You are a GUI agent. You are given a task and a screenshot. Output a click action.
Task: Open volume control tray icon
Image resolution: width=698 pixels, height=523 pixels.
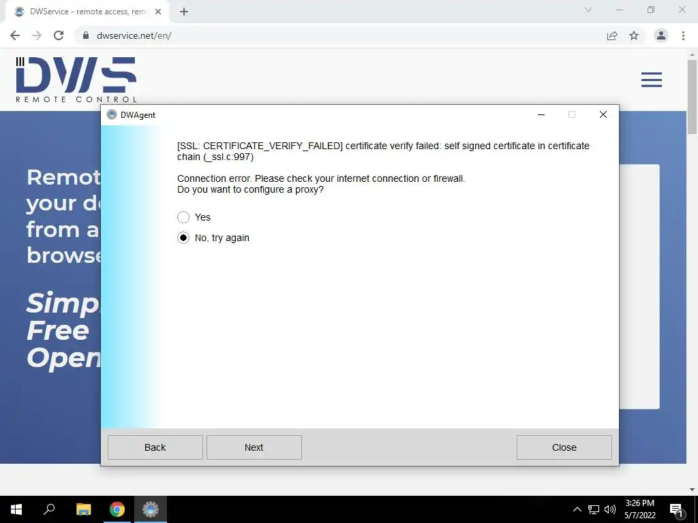click(610, 509)
